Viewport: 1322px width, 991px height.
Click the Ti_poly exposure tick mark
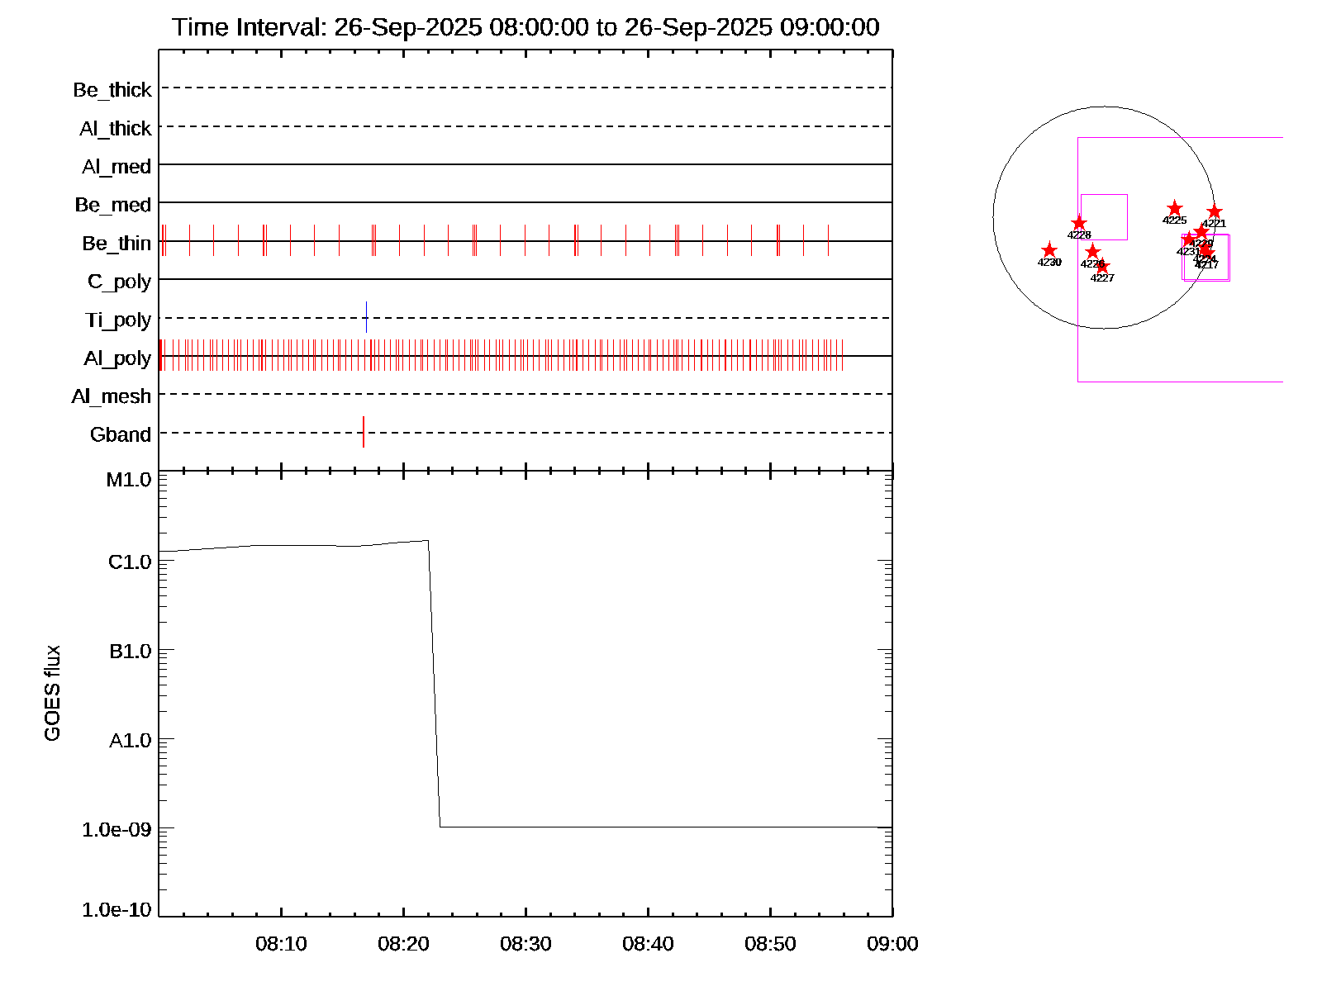point(366,317)
